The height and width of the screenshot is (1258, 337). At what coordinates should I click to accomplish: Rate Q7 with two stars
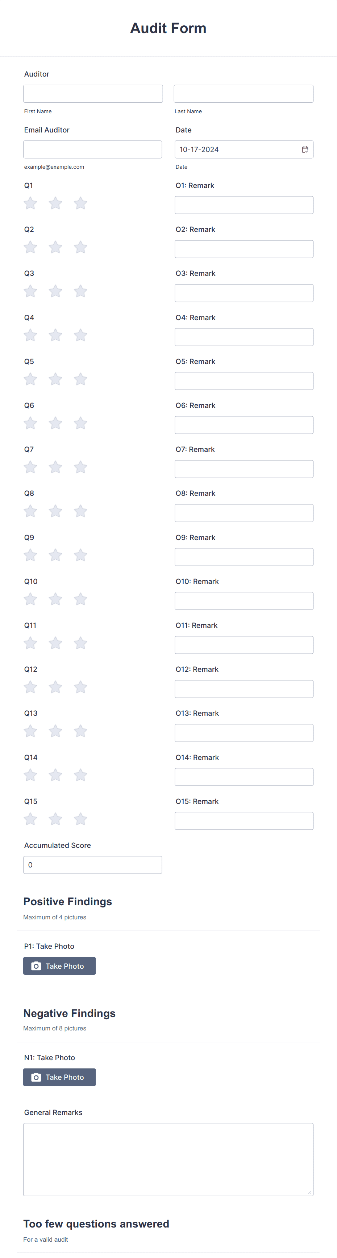click(55, 467)
